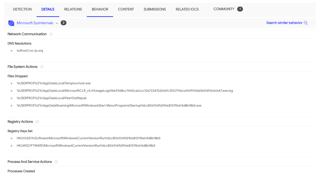
Task: Expand the HKU Run registry key entry
Action: pos(11,138)
